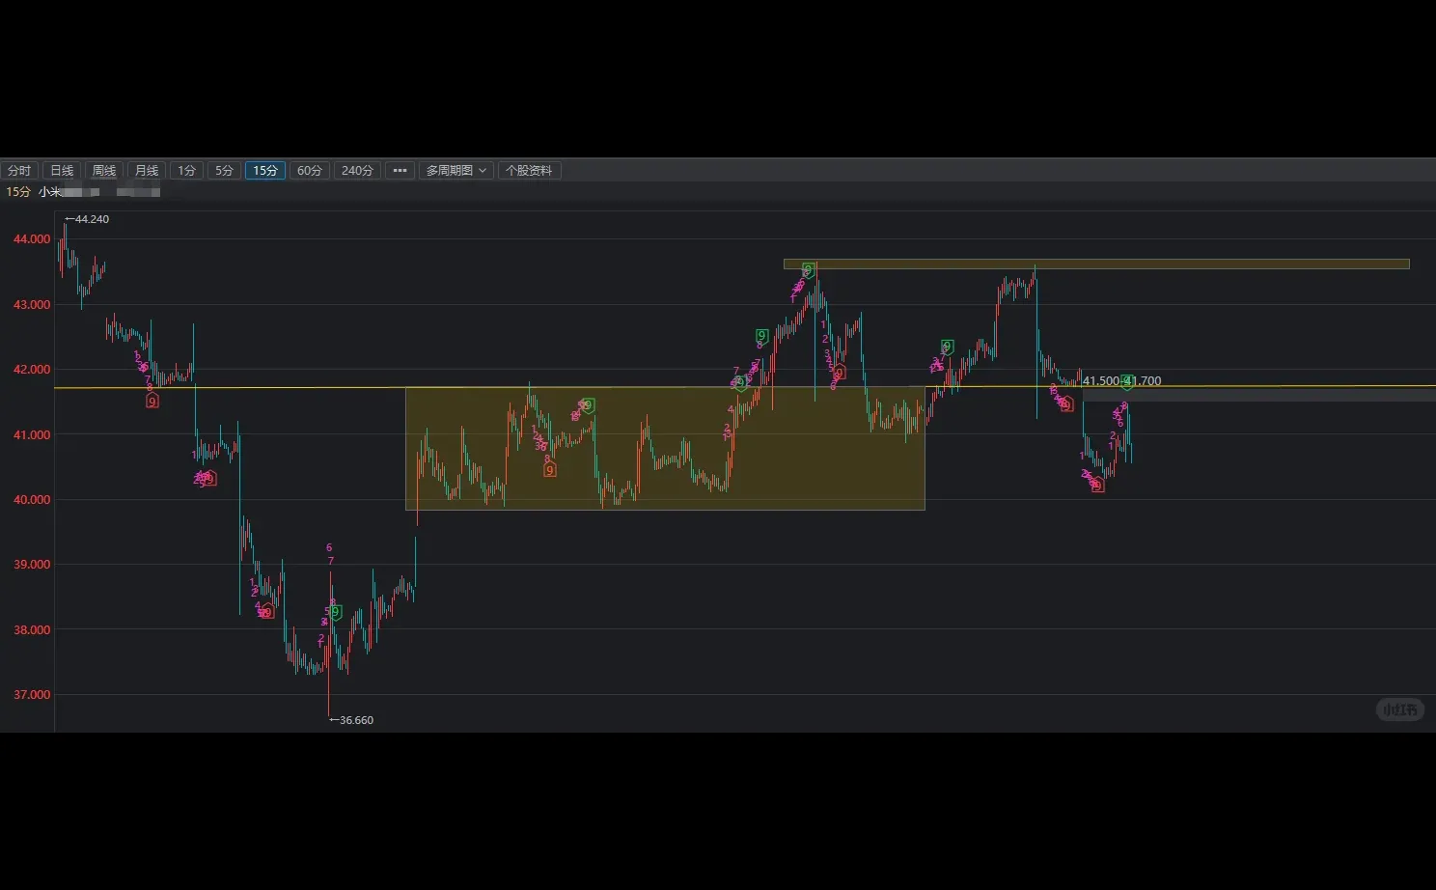Click the 38.000 price axis label
The image size is (1436, 890).
point(32,630)
